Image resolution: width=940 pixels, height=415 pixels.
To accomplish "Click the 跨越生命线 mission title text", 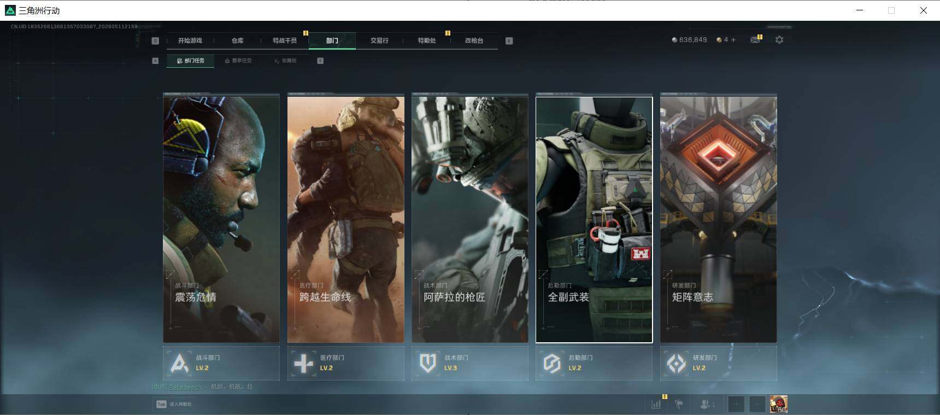I will pyautogui.click(x=325, y=297).
